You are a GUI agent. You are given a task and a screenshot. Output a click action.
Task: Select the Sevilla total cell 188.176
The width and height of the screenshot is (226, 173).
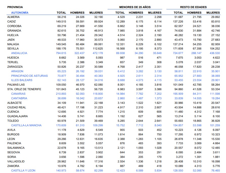[x=61, y=48]
